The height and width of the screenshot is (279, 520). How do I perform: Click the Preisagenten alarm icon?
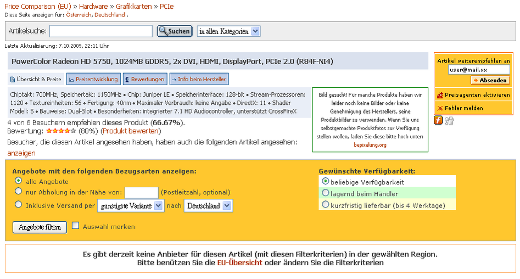pyautogui.click(x=440, y=95)
